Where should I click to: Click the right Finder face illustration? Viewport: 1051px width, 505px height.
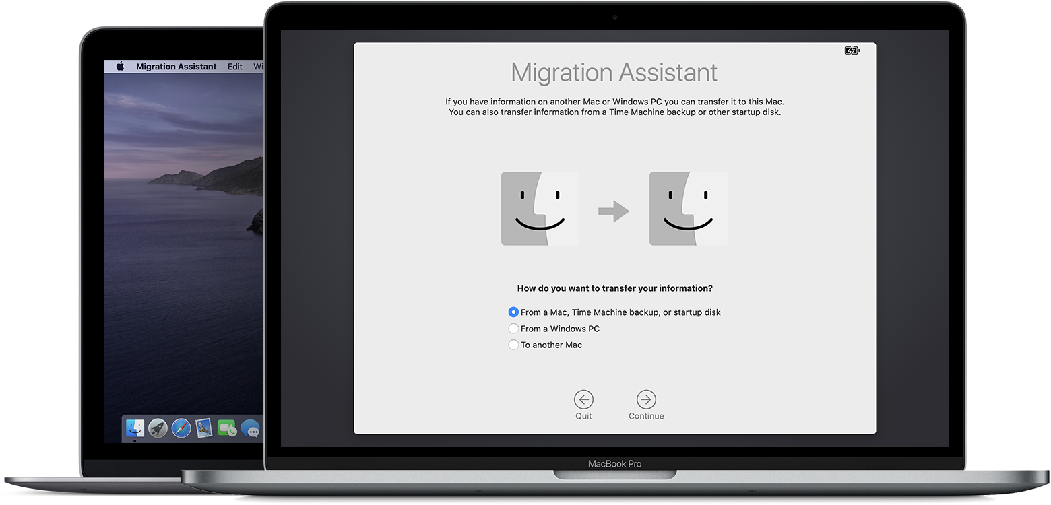point(687,208)
